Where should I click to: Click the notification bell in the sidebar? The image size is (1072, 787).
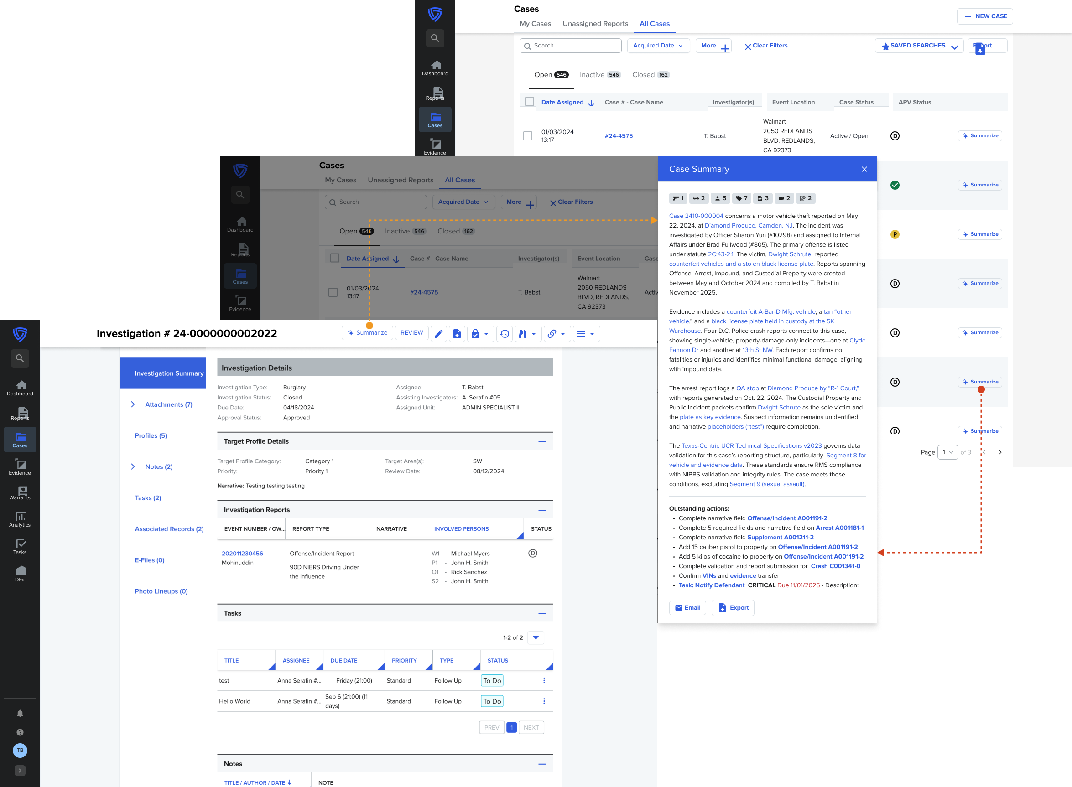click(20, 713)
